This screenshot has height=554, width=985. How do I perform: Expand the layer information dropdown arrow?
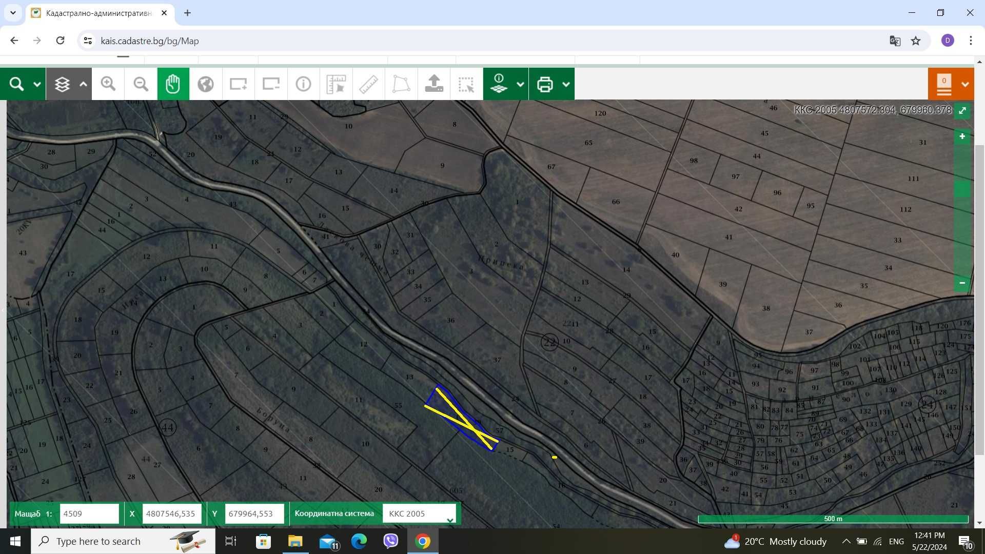click(x=520, y=84)
